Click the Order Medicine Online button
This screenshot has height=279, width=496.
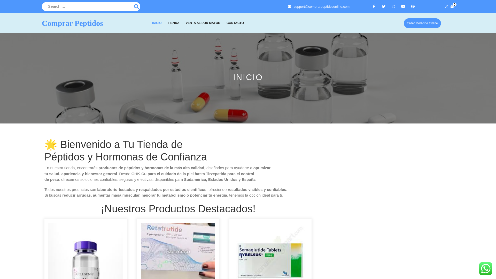[x=422, y=23]
